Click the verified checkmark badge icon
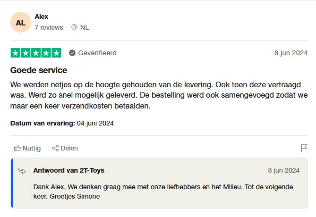This screenshot has height=217, width=316. coord(72,53)
